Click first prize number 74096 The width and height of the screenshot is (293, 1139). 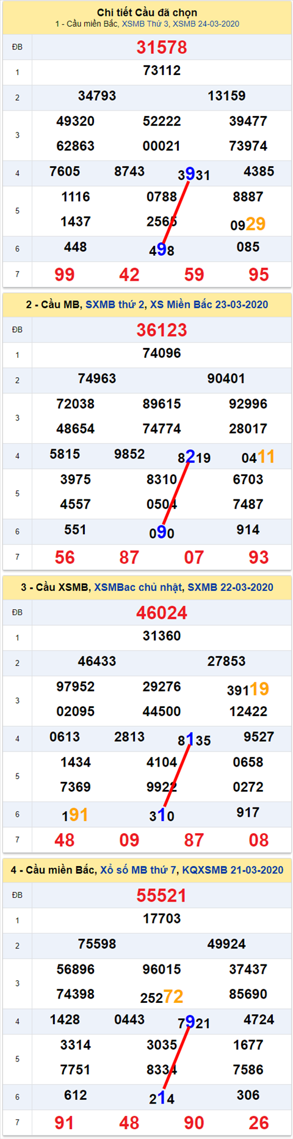pyautogui.click(x=162, y=353)
